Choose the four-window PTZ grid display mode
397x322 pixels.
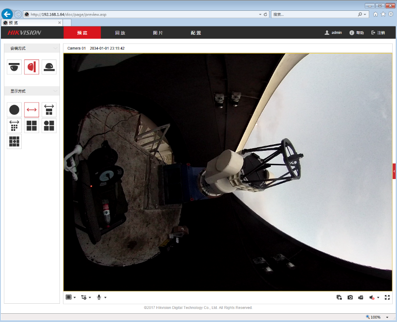(32, 126)
